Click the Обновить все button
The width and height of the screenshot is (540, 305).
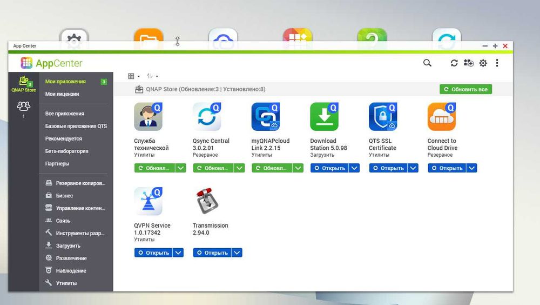[465, 89]
